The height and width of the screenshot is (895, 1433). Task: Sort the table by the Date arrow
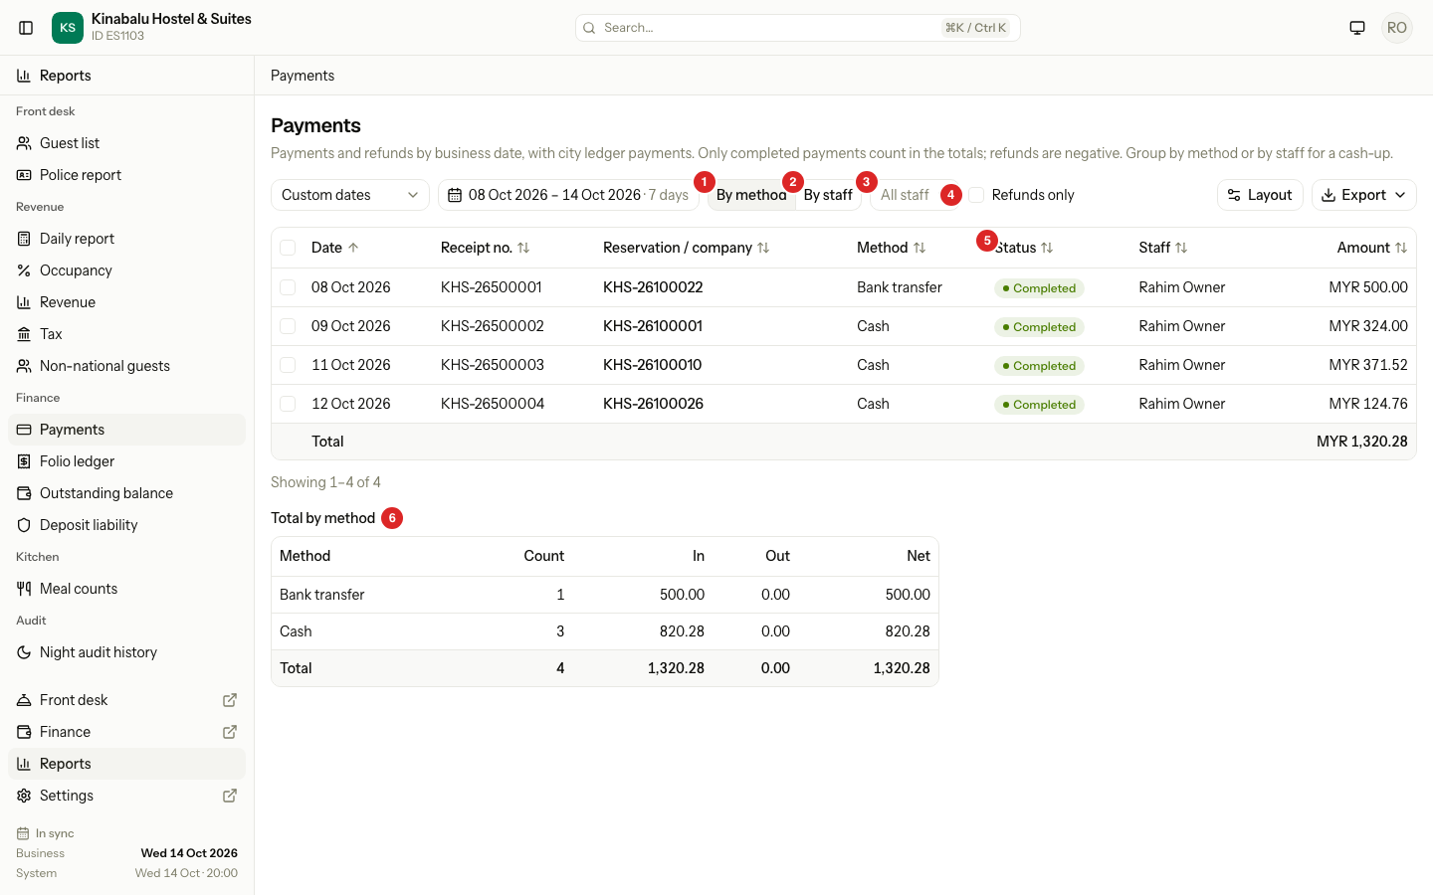[x=353, y=248]
